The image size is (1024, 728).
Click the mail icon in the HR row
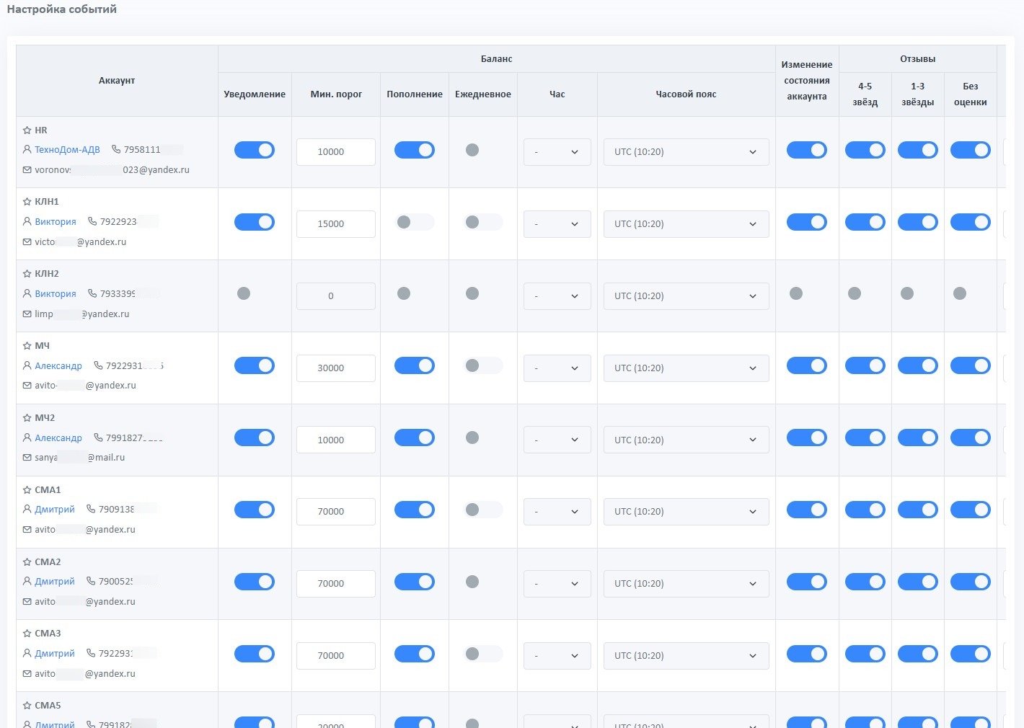[27, 170]
